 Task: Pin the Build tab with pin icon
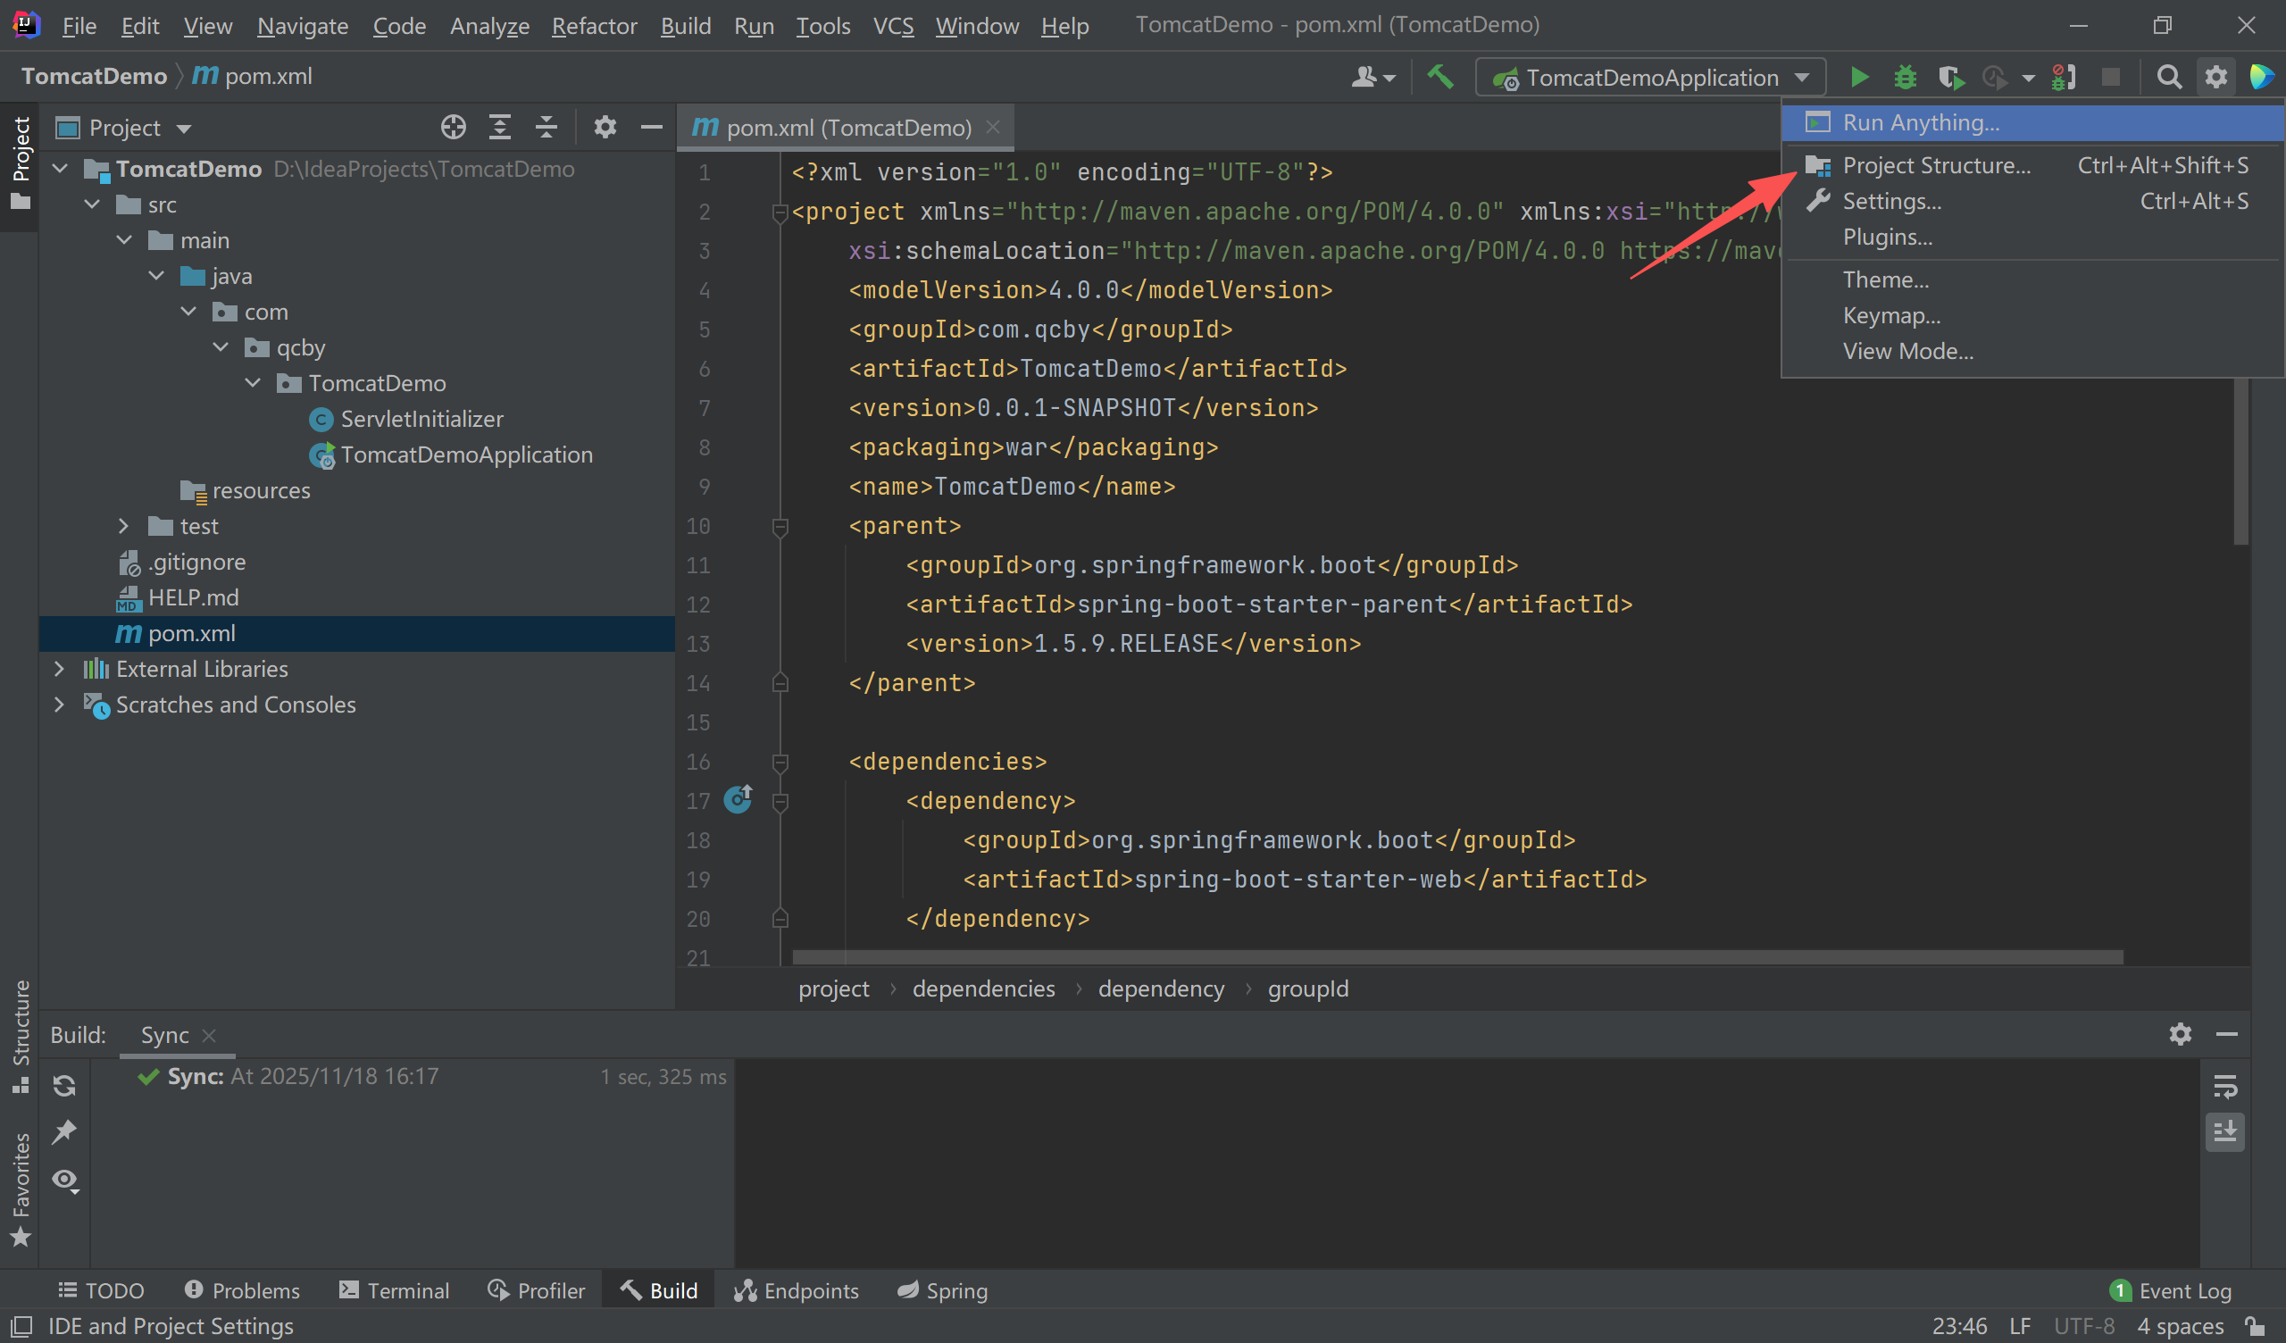click(64, 1131)
